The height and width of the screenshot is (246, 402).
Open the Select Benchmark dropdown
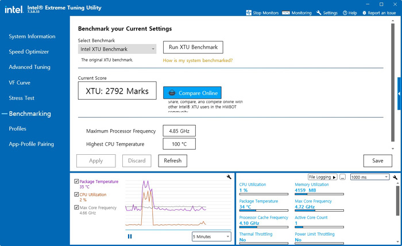point(117,49)
